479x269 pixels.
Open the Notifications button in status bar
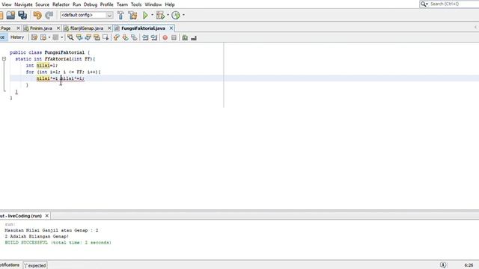click(10, 265)
